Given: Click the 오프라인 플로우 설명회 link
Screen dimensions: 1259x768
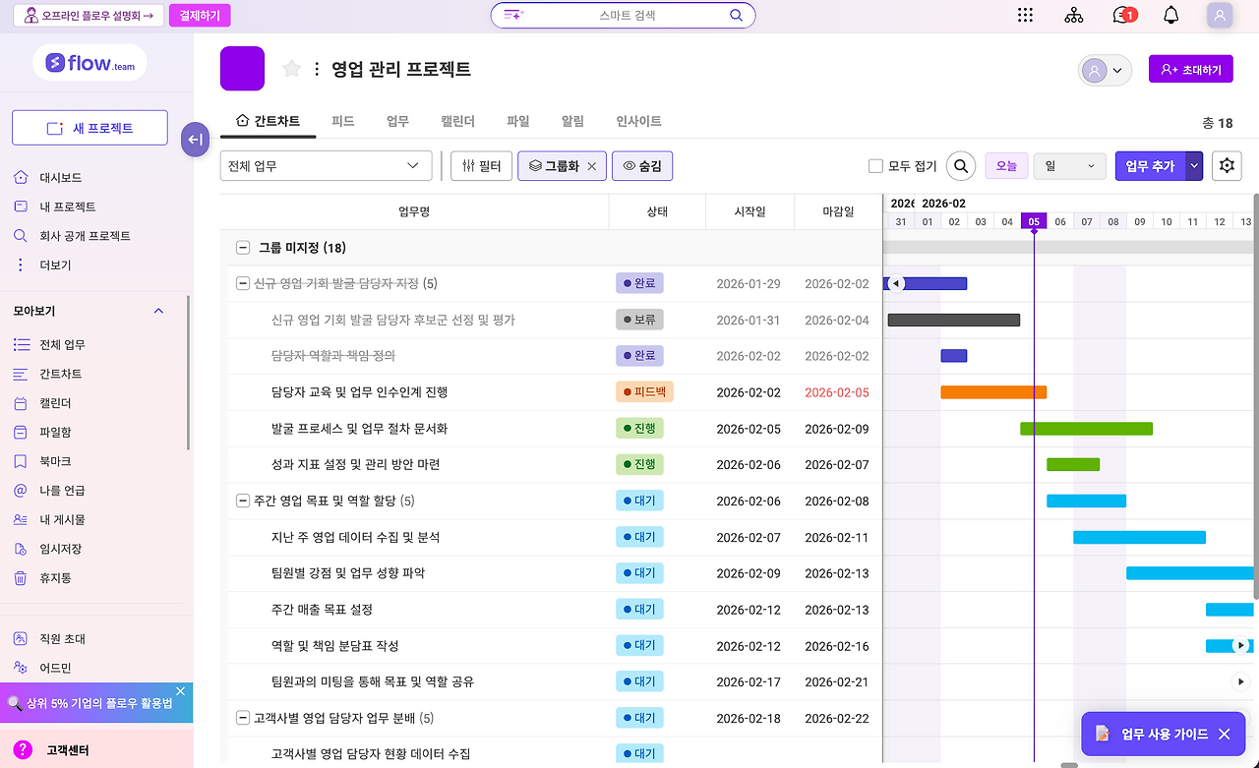Looking at the screenshot, I should click(x=89, y=15).
